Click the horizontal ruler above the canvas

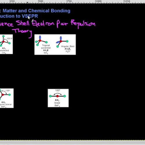[x=72, y=2]
